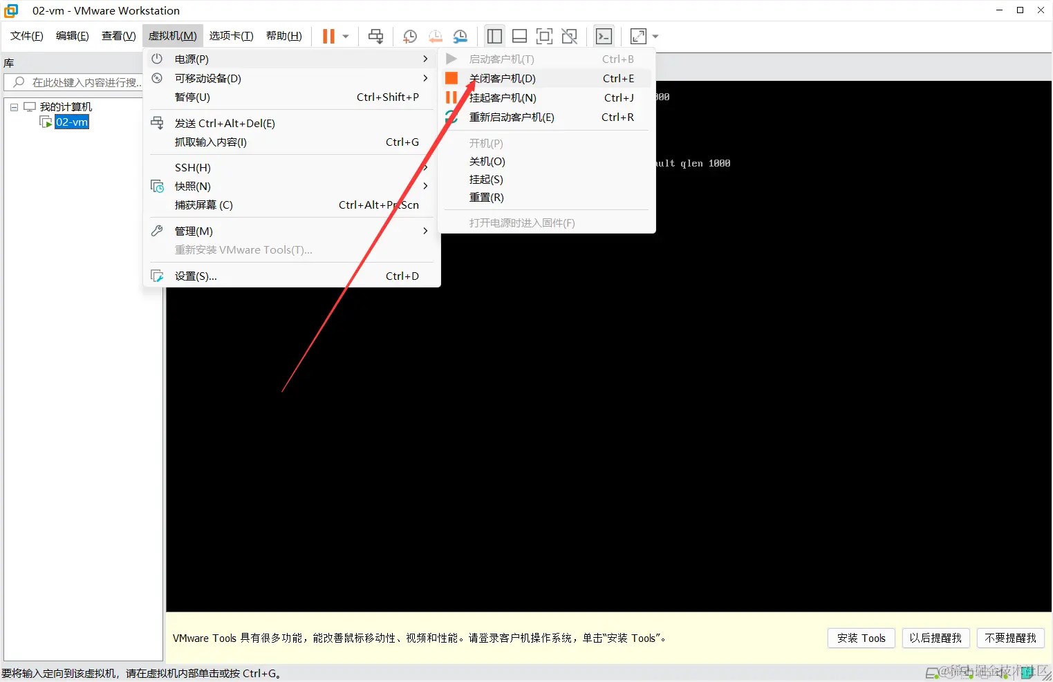Select the 02-vm virtual machine entry
Viewport: 1053px width, 682px height.
pyautogui.click(x=72, y=122)
